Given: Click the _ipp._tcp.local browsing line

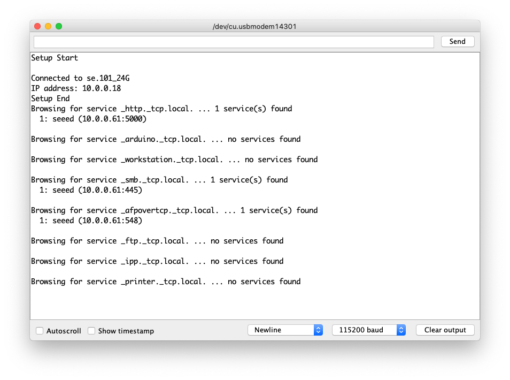Looking at the screenshot, I should [x=157, y=261].
